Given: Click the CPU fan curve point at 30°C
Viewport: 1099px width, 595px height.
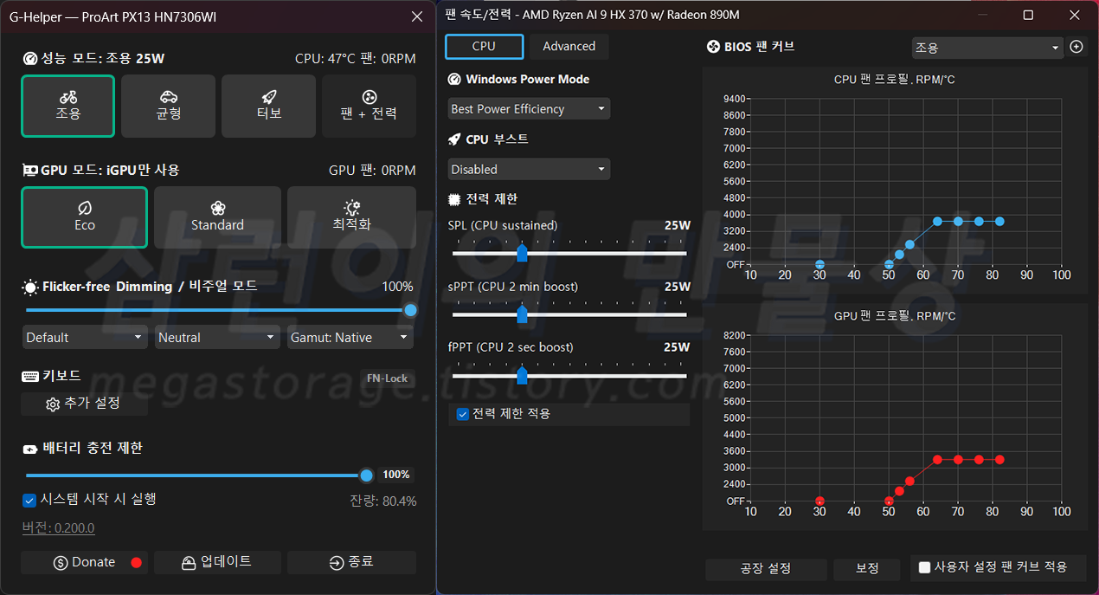Looking at the screenshot, I should [819, 264].
